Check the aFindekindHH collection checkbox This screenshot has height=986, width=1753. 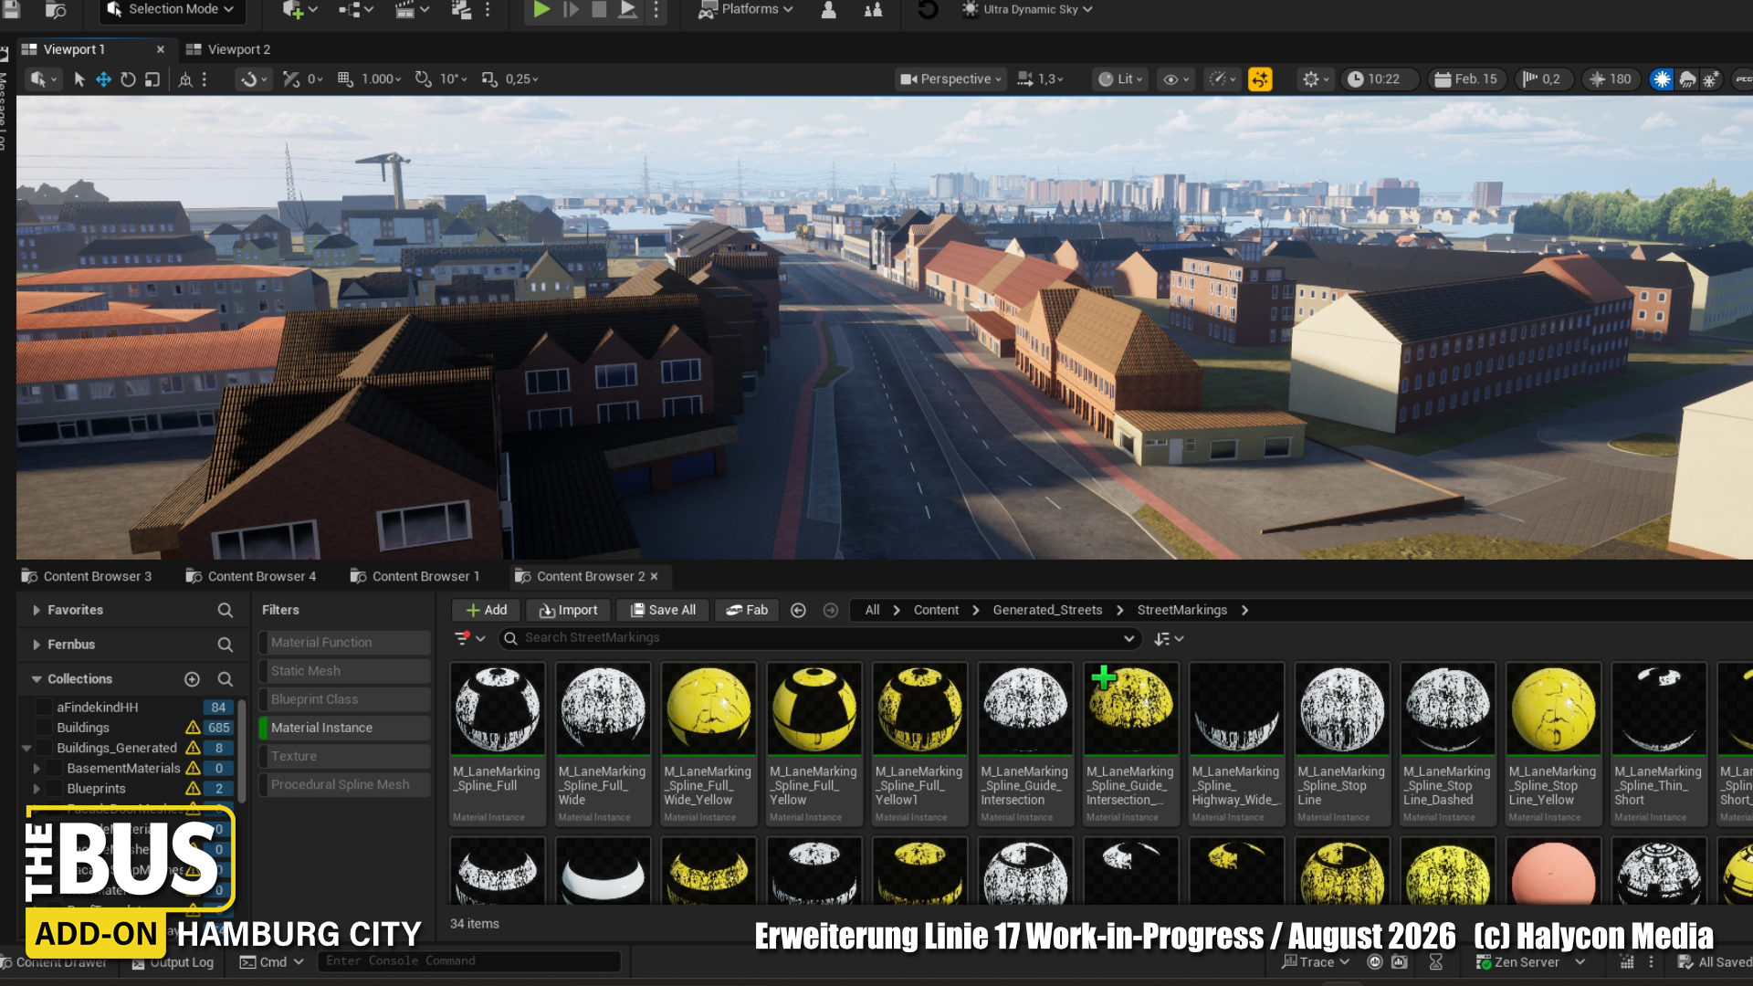click(x=43, y=708)
